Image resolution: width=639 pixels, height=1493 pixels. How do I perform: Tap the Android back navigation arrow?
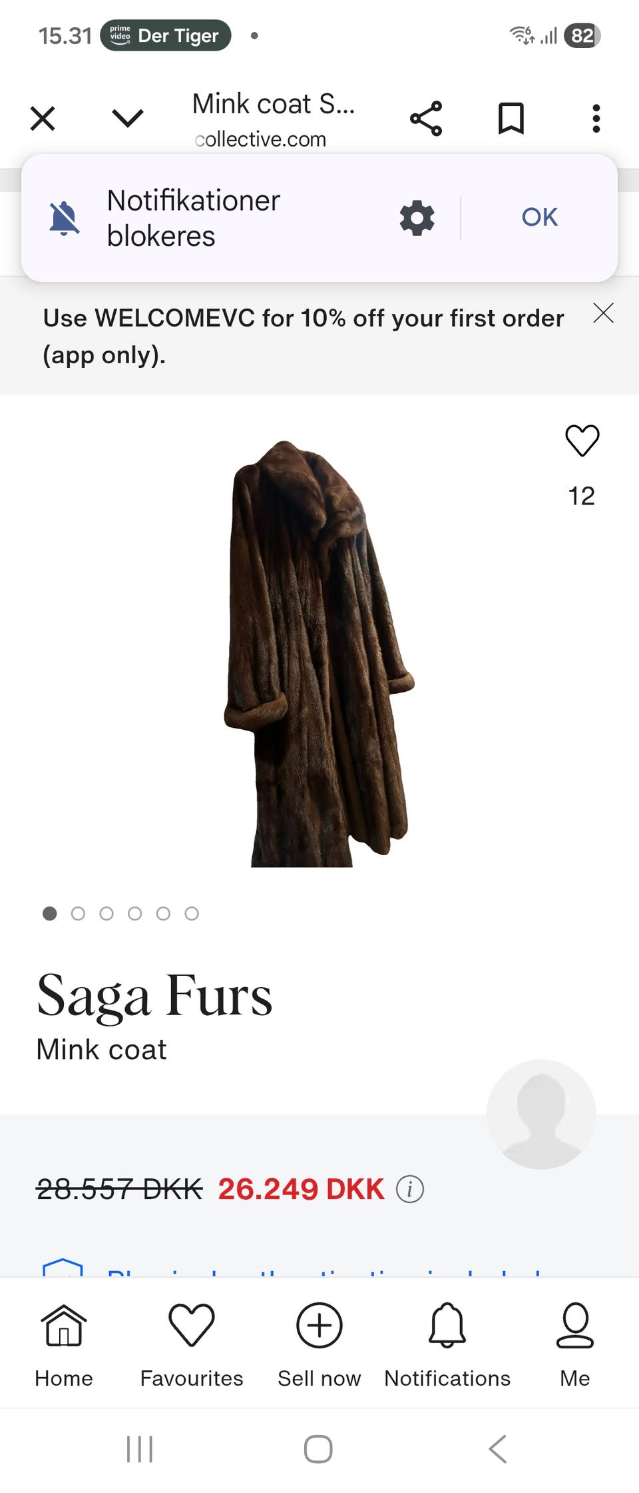tap(497, 1449)
